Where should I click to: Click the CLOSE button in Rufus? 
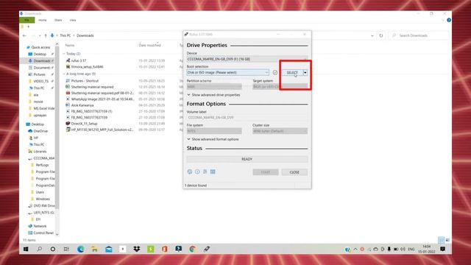[294, 172]
